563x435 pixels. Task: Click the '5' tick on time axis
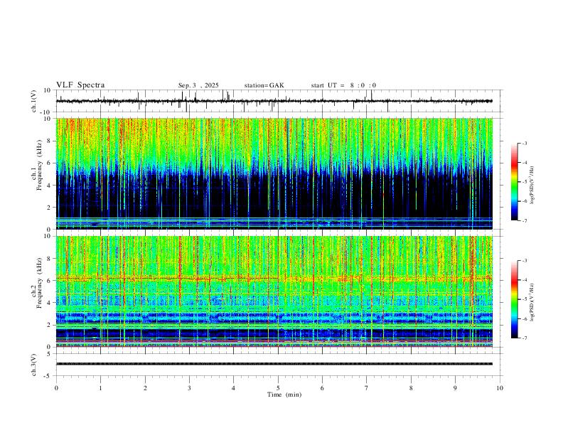(278, 388)
